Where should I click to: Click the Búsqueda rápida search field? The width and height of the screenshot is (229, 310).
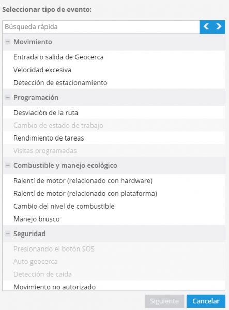(x=101, y=27)
